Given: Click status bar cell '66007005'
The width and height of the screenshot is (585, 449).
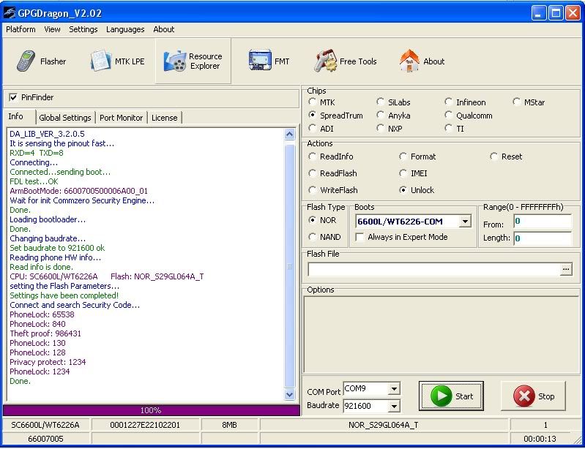Looking at the screenshot, I should [x=45, y=439].
